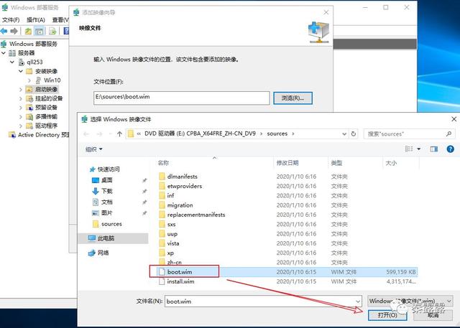Image resolution: width=460 pixels, height=328 pixels.
Task: Open view options dropdown arrow next to view icon
Action: [419, 149]
